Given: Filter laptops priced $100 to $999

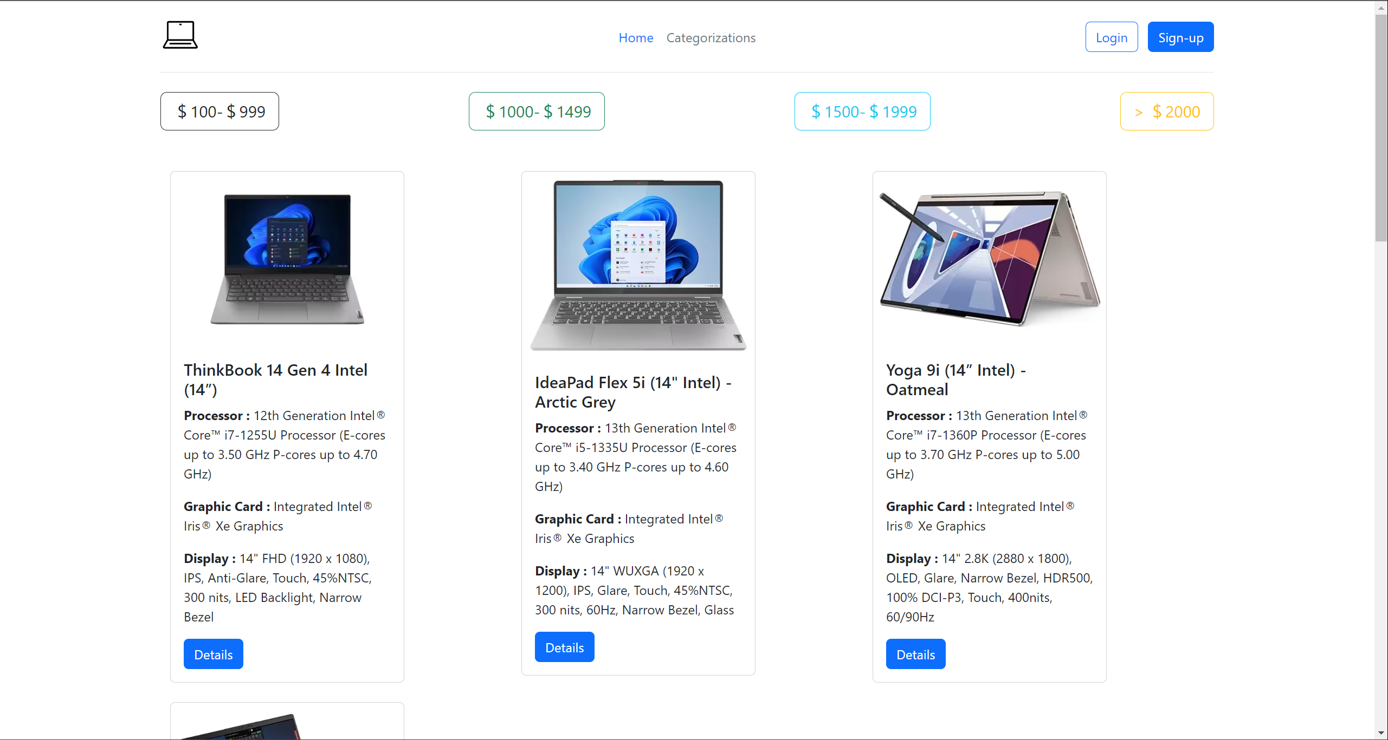Looking at the screenshot, I should click(219, 111).
